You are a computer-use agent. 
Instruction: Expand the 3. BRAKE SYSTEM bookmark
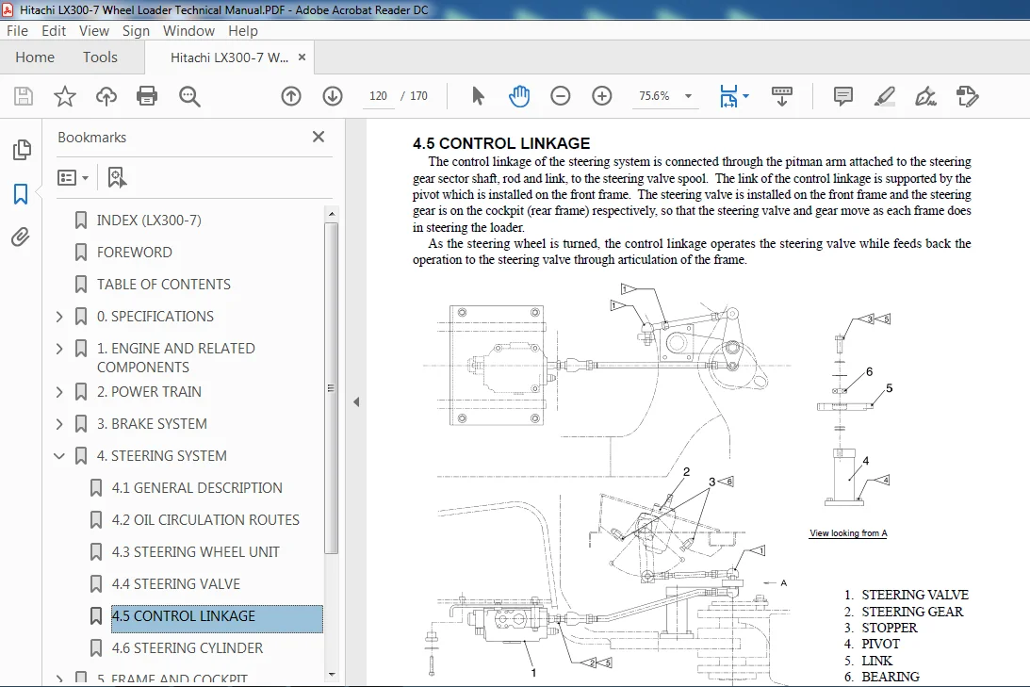point(59,424)
